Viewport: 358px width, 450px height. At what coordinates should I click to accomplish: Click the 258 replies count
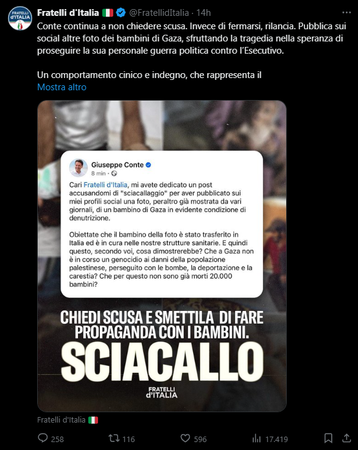[x=57, y=439]
